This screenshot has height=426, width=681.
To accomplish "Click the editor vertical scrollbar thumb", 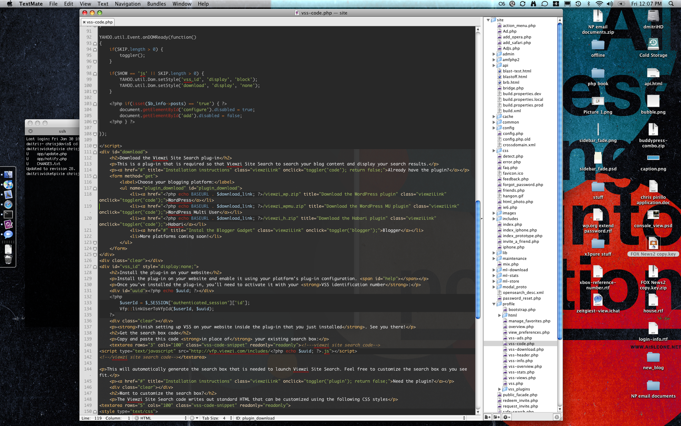I will [478, 260].
